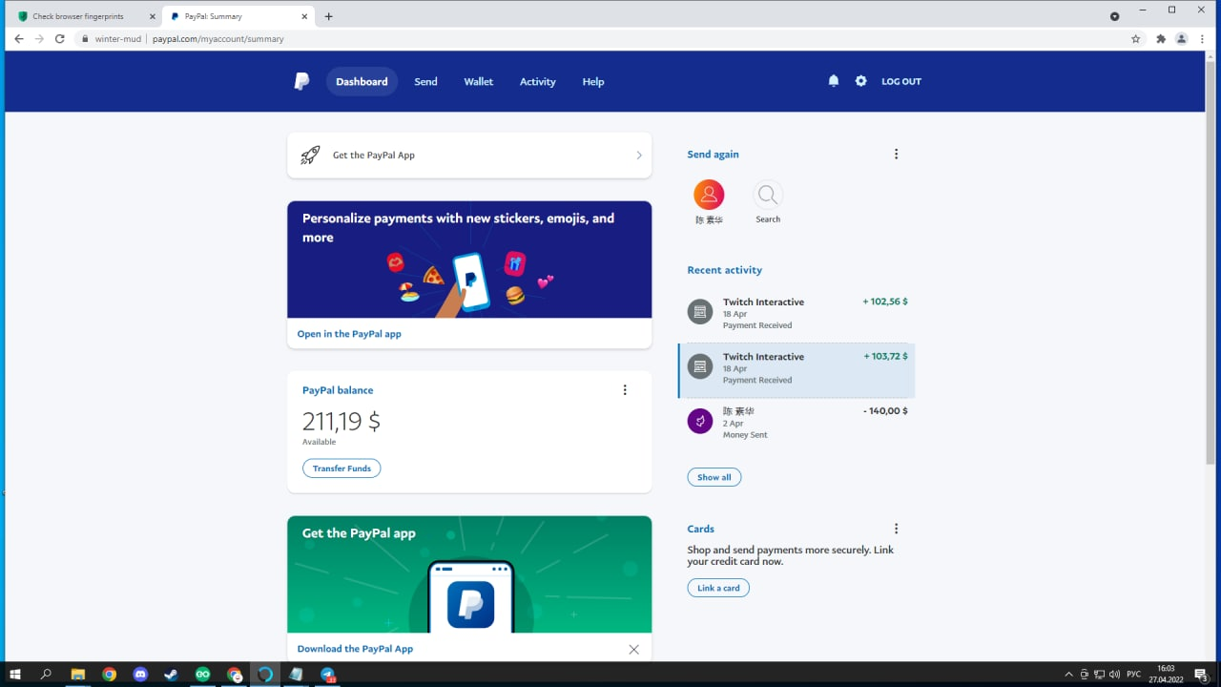Open the Activity menu item
This screenshot has width=1221, height=687.
point(537,82)
